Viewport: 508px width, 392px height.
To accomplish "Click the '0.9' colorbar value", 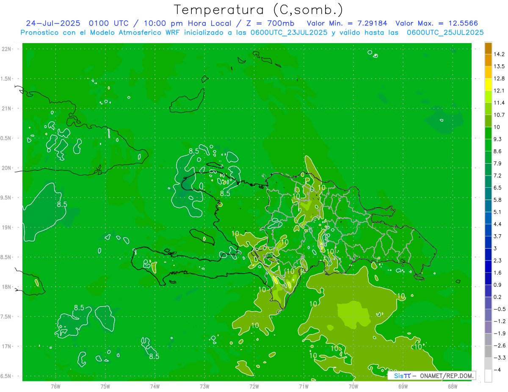I will pos(498,285).
